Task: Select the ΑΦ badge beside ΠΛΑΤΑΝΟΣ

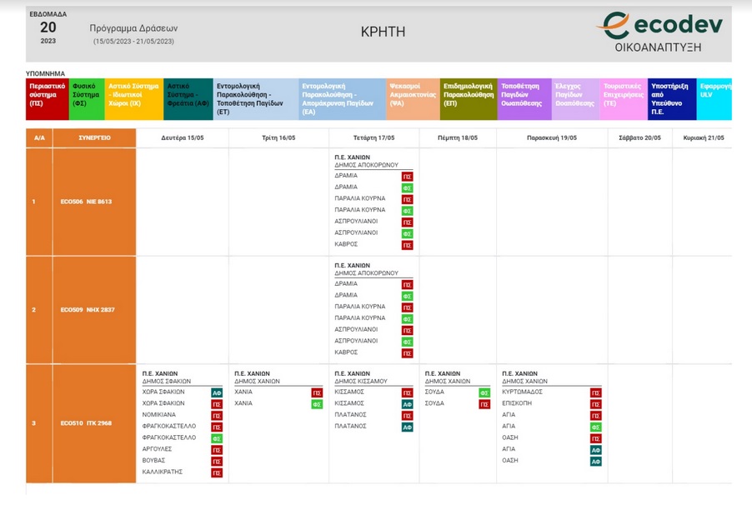Action: [408, 427]
